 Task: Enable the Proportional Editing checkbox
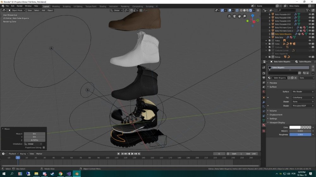pyautogui.click(x=44, y=147)
